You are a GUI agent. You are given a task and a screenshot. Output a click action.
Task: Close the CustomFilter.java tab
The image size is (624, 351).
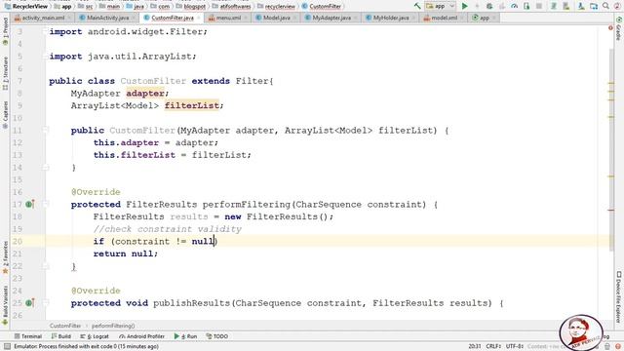point(199,18)
